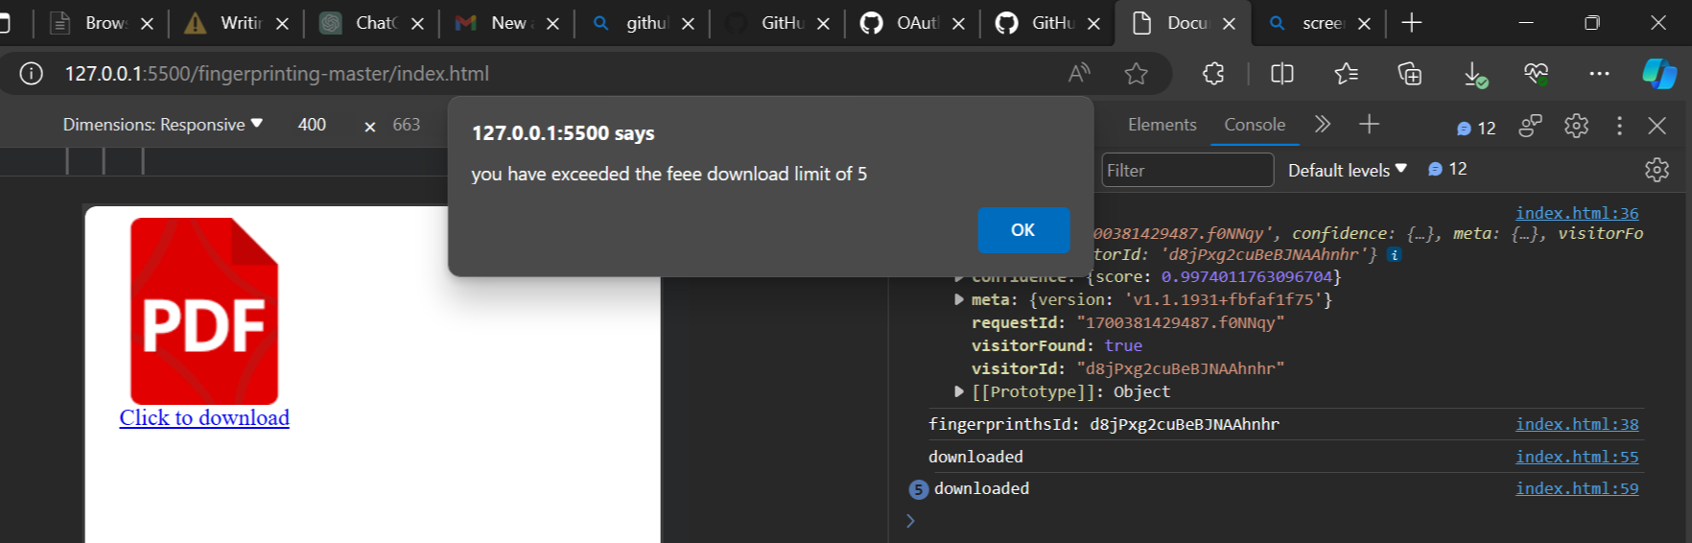
Task: Open Edge Settings and more menu
Action: pos(1599,74)
